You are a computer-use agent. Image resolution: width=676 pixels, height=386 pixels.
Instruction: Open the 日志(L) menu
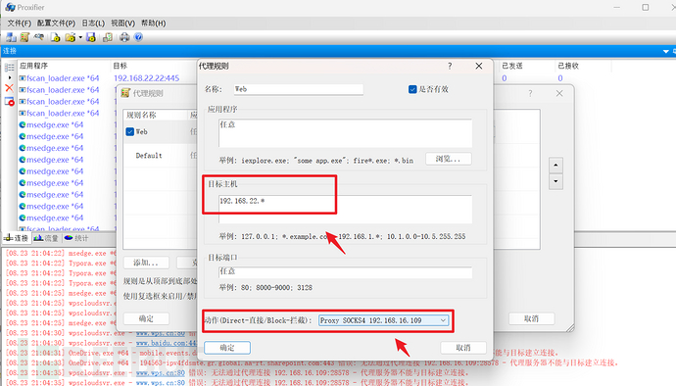[x=93, y=23]
